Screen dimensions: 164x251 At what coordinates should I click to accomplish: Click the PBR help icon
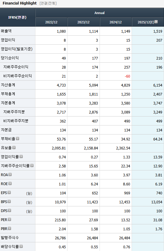tap(10, 229)
